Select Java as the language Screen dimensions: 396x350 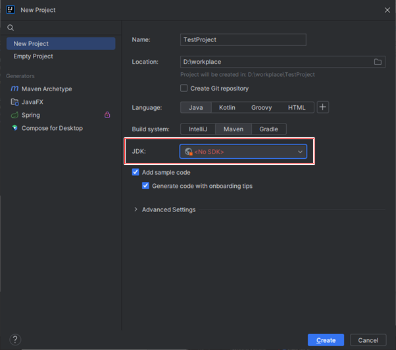click(196, 108)
